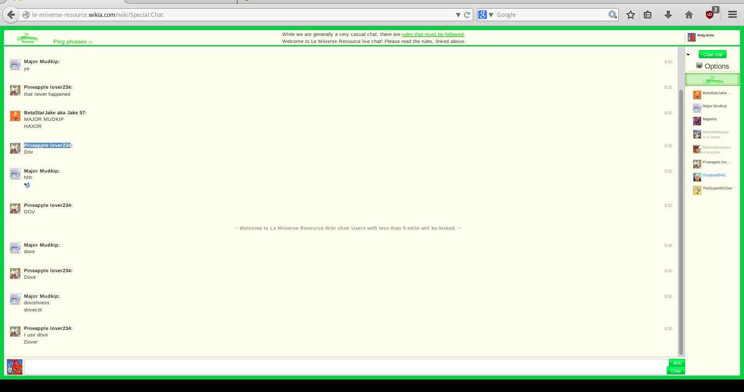Click the Google search magnifier icon
This screenshot has height=392, width=744.
(613, 15)
